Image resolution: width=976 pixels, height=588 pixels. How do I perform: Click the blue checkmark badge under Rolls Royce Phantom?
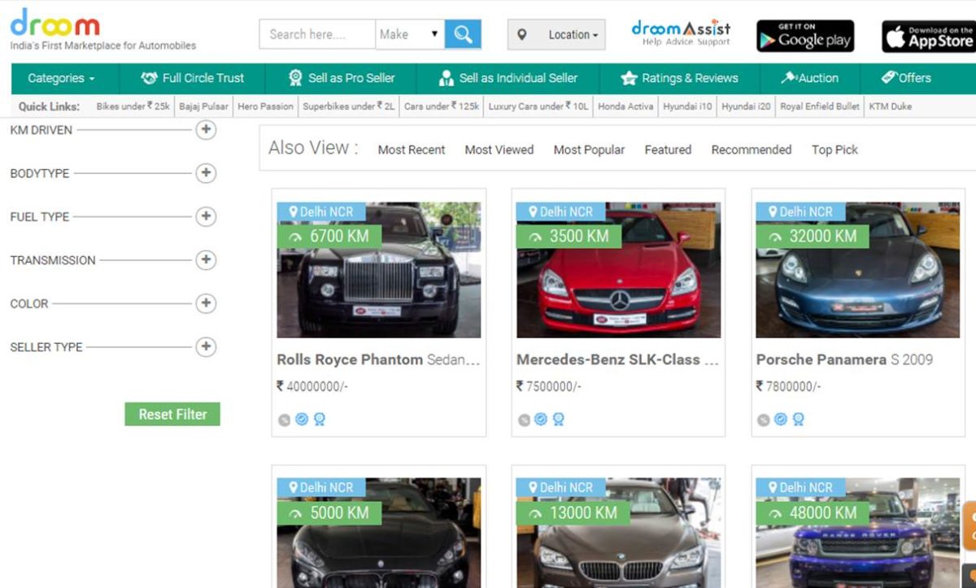[302, 420]
